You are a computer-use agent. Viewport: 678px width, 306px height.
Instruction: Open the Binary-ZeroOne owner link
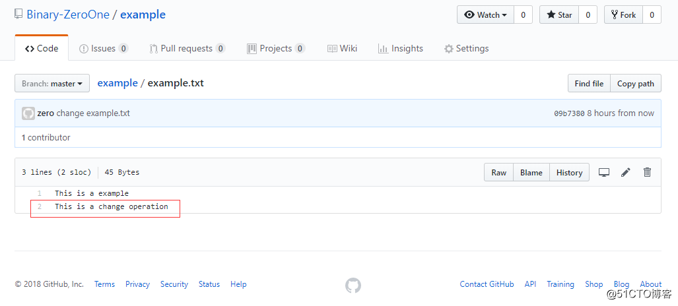click(67, 15)
